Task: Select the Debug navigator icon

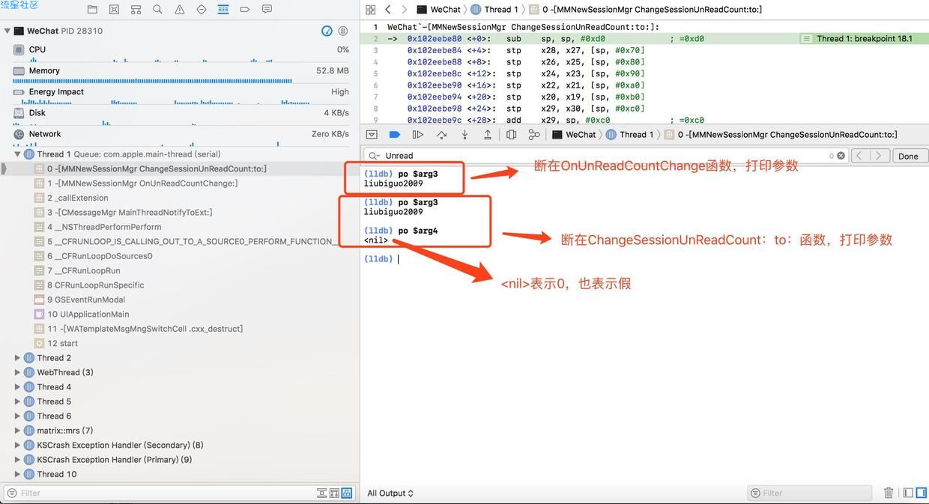Action: [223, 10]
